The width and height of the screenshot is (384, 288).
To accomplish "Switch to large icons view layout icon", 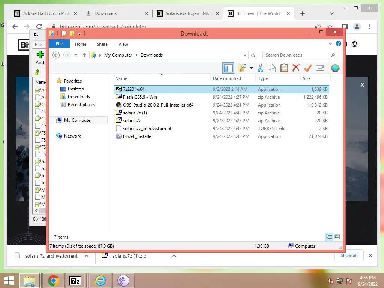I will 337,237.
